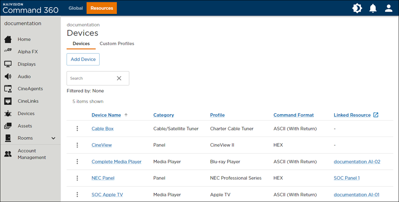Viewport: 399px width, 202px height.
Task: Select the Global tab in header
Action: coord(75,8)
